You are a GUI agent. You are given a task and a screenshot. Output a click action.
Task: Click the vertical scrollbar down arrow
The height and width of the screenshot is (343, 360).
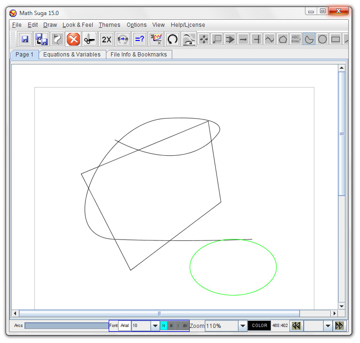click(x=342, y=306)
